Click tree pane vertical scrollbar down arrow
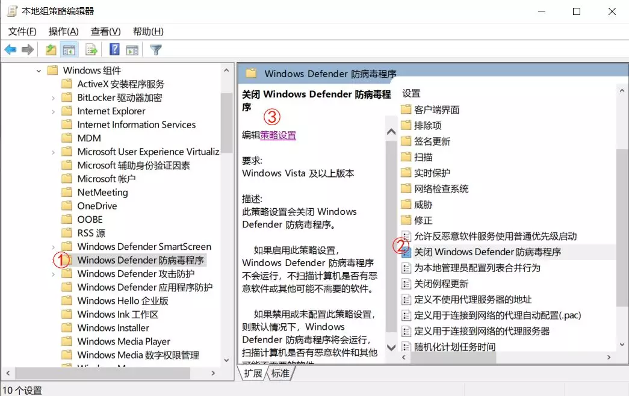The height and width of the screenshot is (396, 629). (226, 360)
